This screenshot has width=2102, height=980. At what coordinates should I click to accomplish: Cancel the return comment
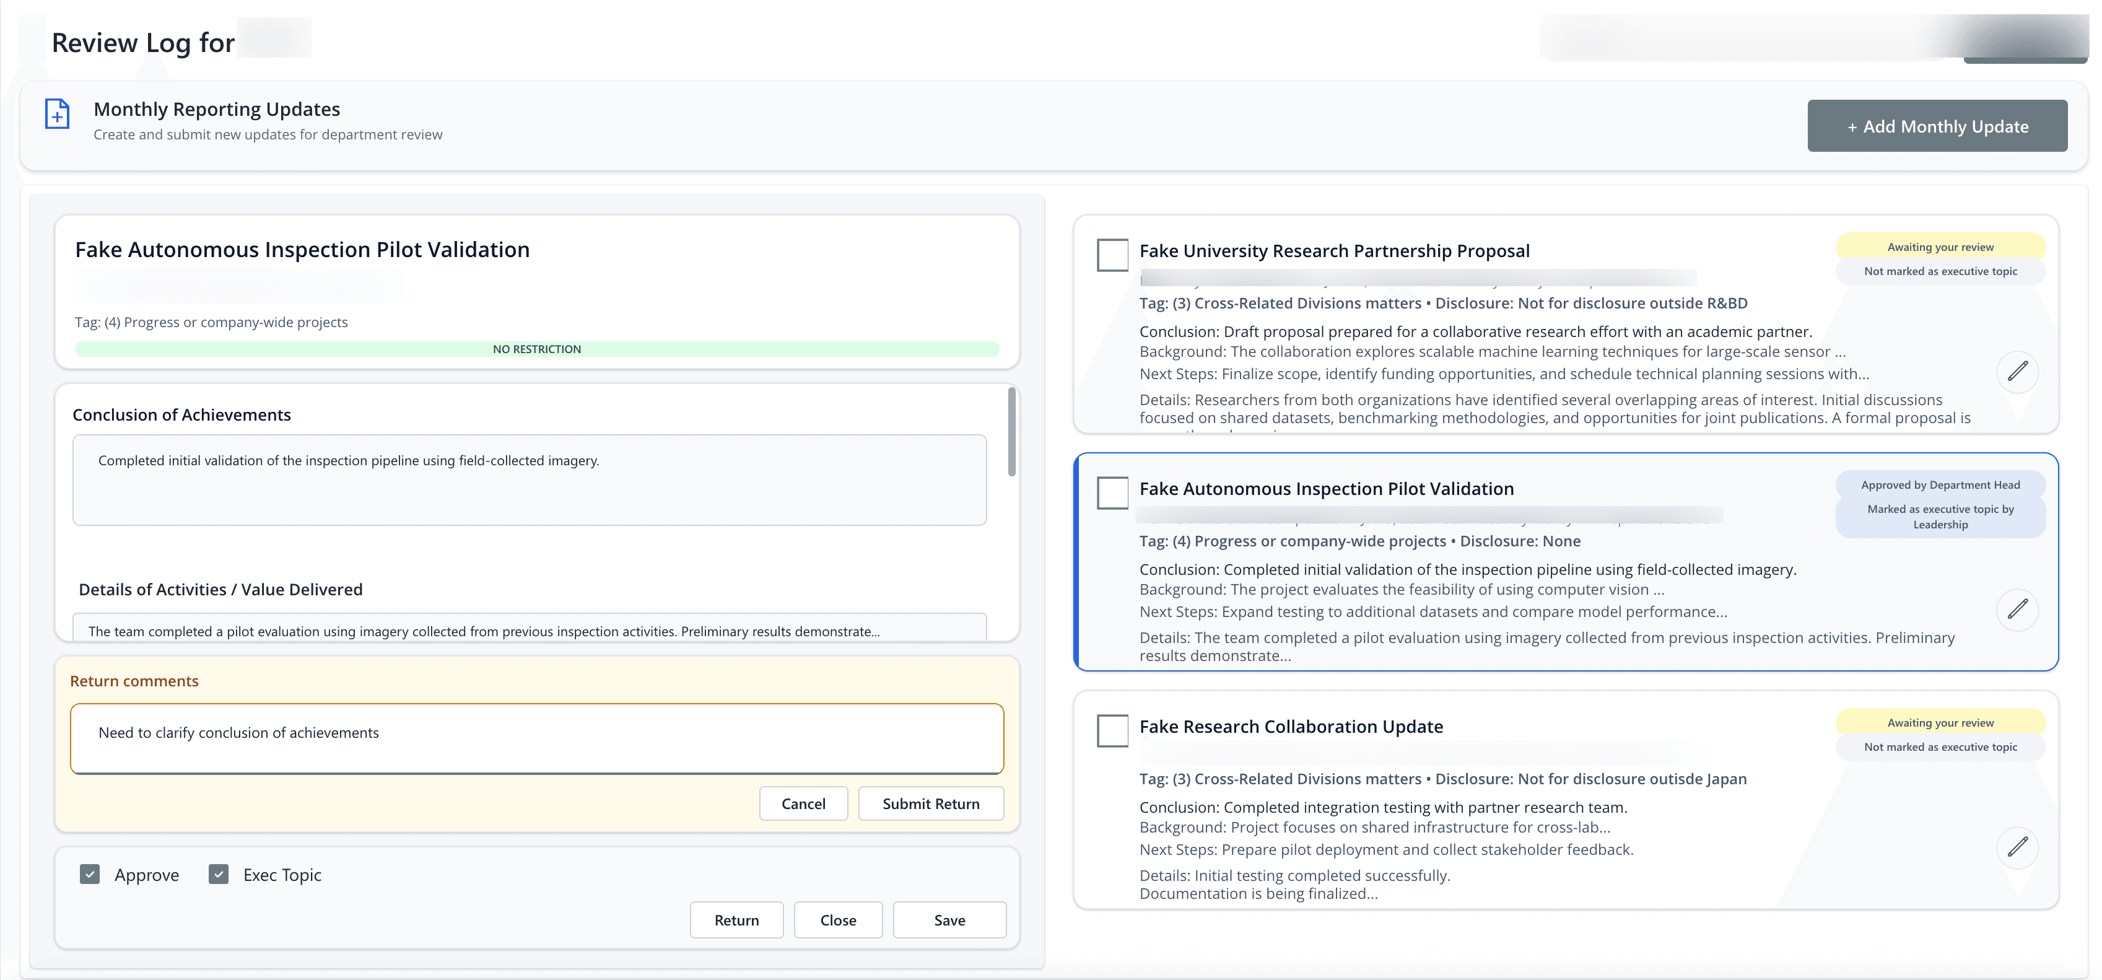(803, 803)
